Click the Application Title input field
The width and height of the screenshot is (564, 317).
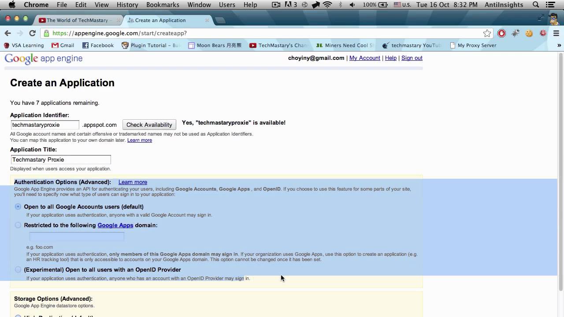60,159
